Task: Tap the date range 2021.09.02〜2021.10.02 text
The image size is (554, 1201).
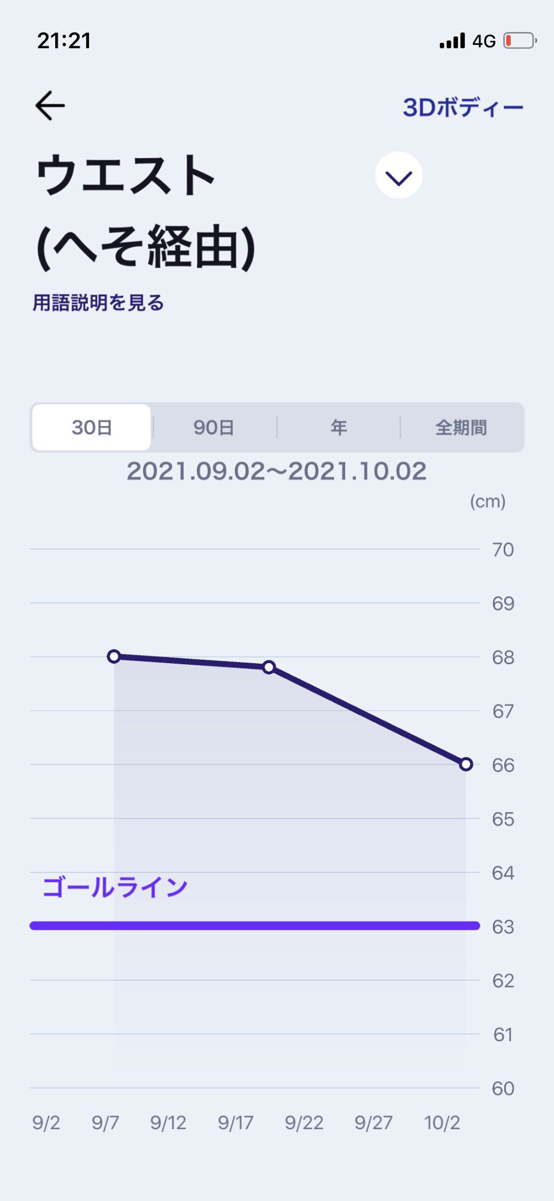Action: point(276,471)
